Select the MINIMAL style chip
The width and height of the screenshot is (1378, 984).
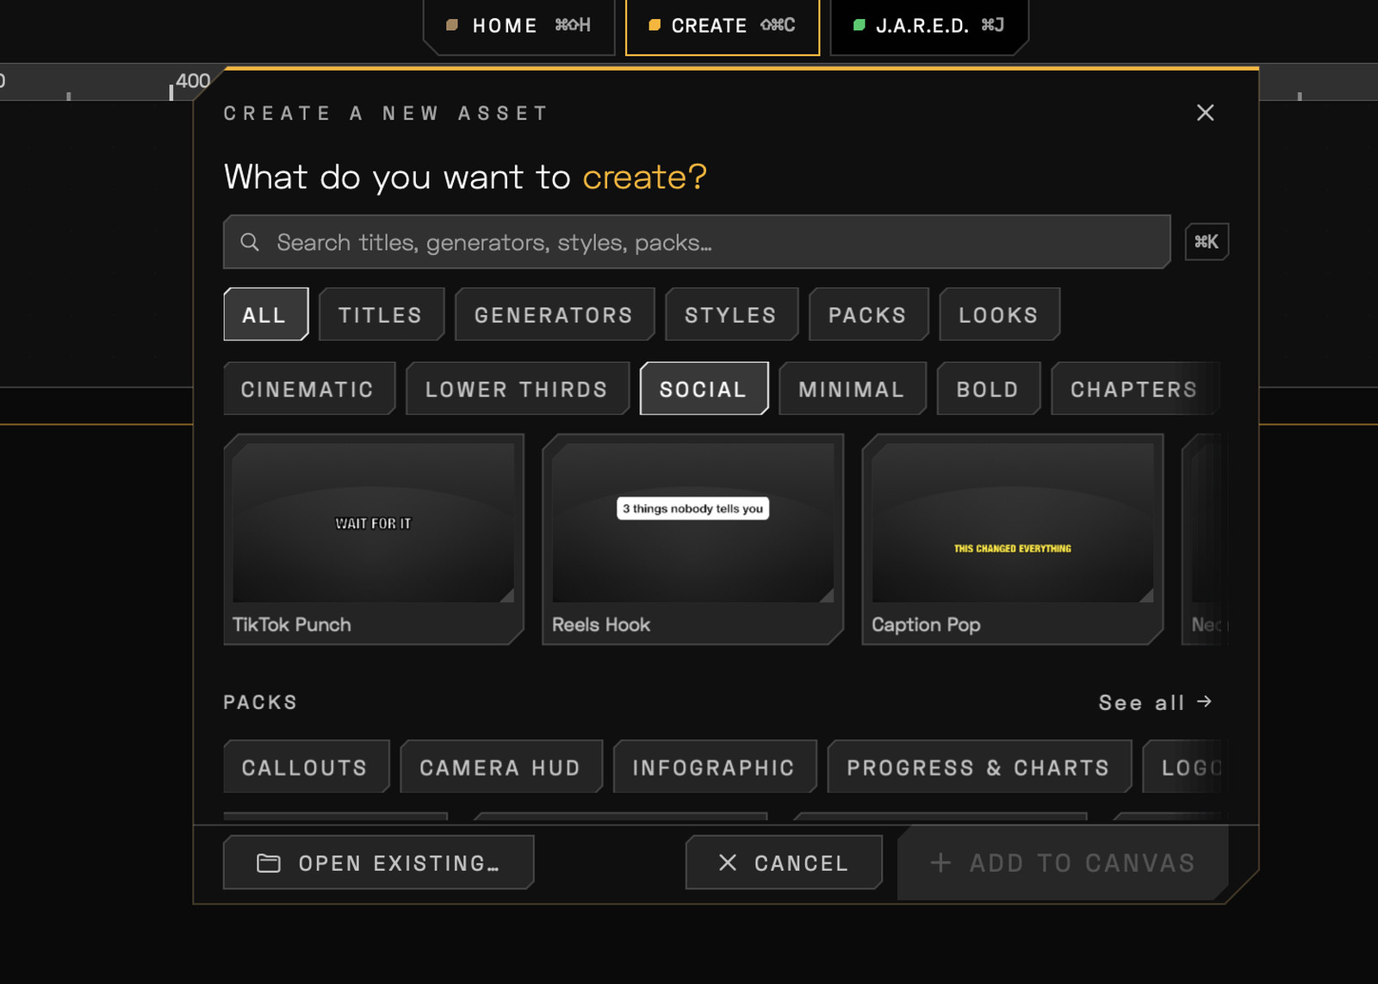coord(852,389)
